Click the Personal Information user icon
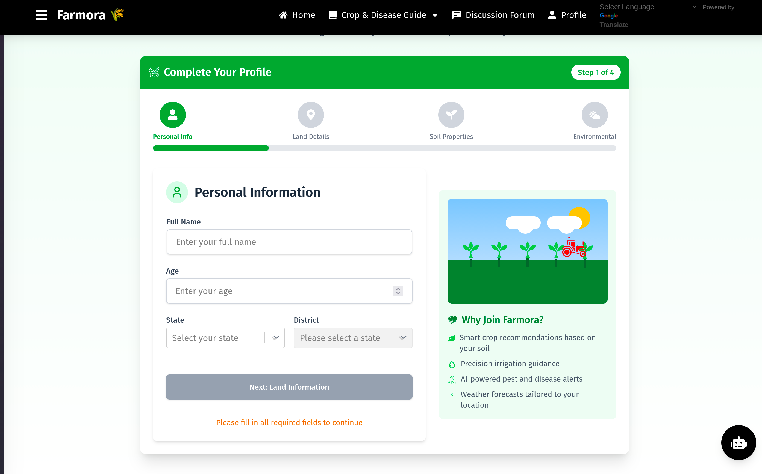 (x=177, y=192)
